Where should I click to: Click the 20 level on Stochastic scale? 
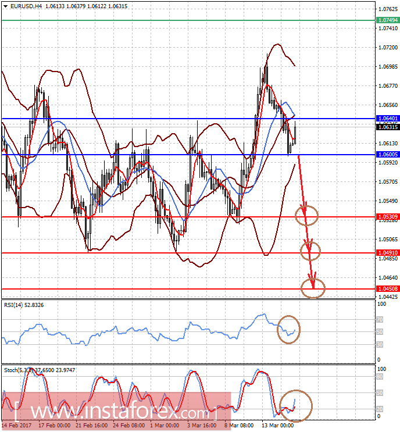tap(380, 409)
